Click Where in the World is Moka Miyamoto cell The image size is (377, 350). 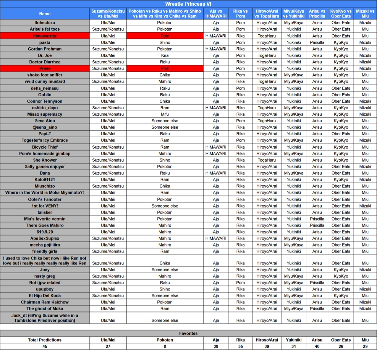point(45,193)
